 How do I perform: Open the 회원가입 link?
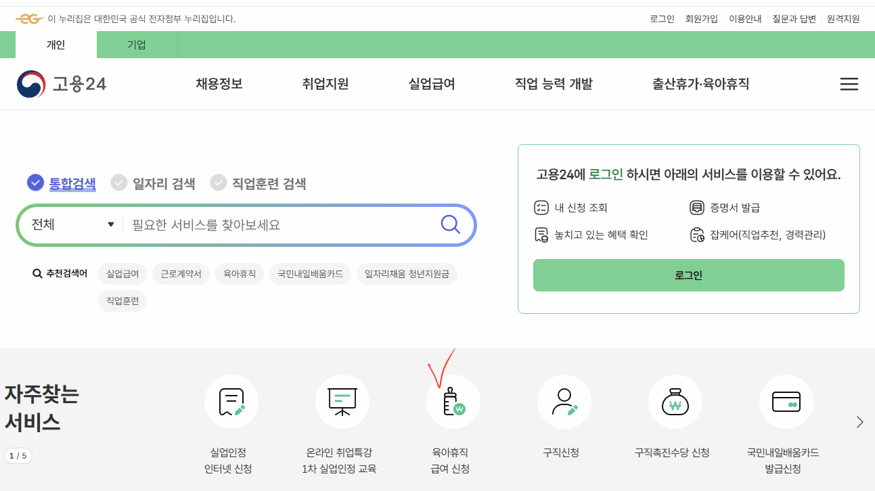tap(702, 18)
